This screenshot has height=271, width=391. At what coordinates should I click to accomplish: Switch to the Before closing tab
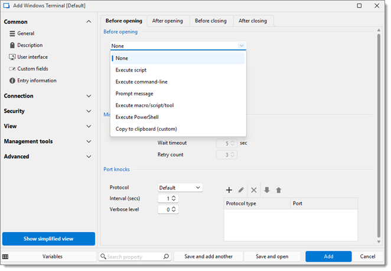coord(211,21)
